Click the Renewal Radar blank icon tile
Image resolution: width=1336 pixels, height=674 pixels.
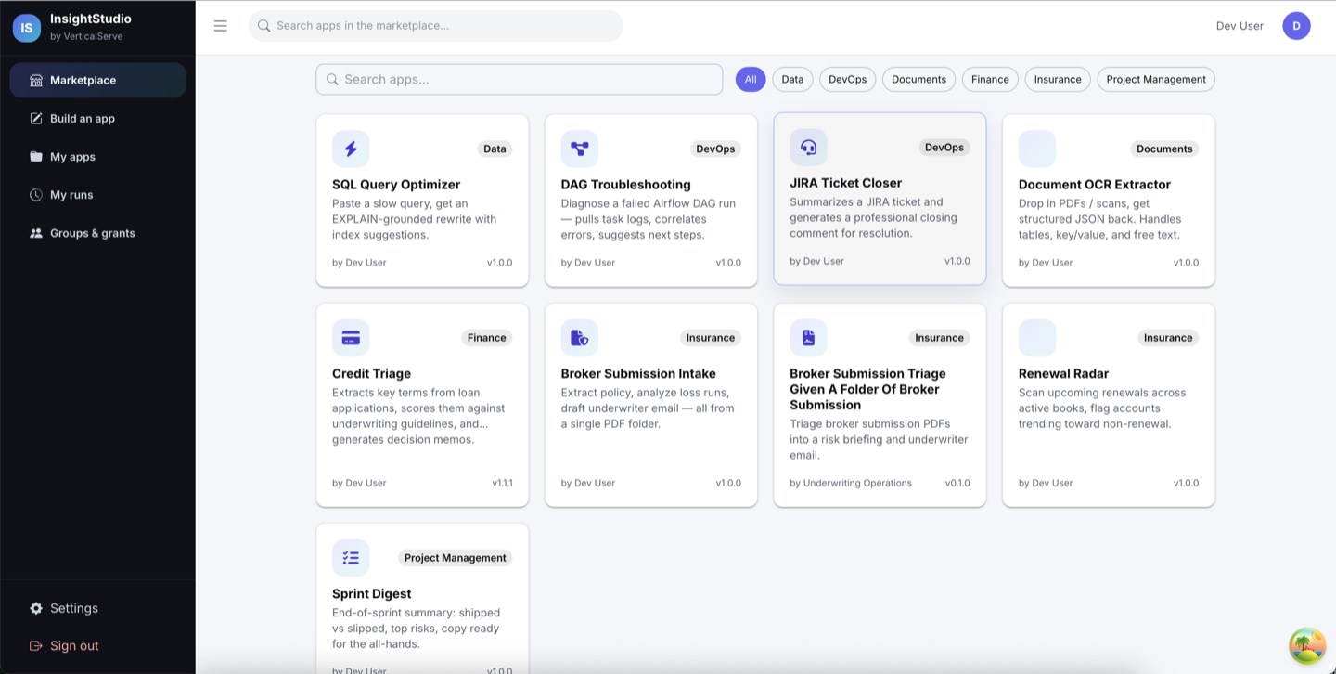(x=1037, y=338)
